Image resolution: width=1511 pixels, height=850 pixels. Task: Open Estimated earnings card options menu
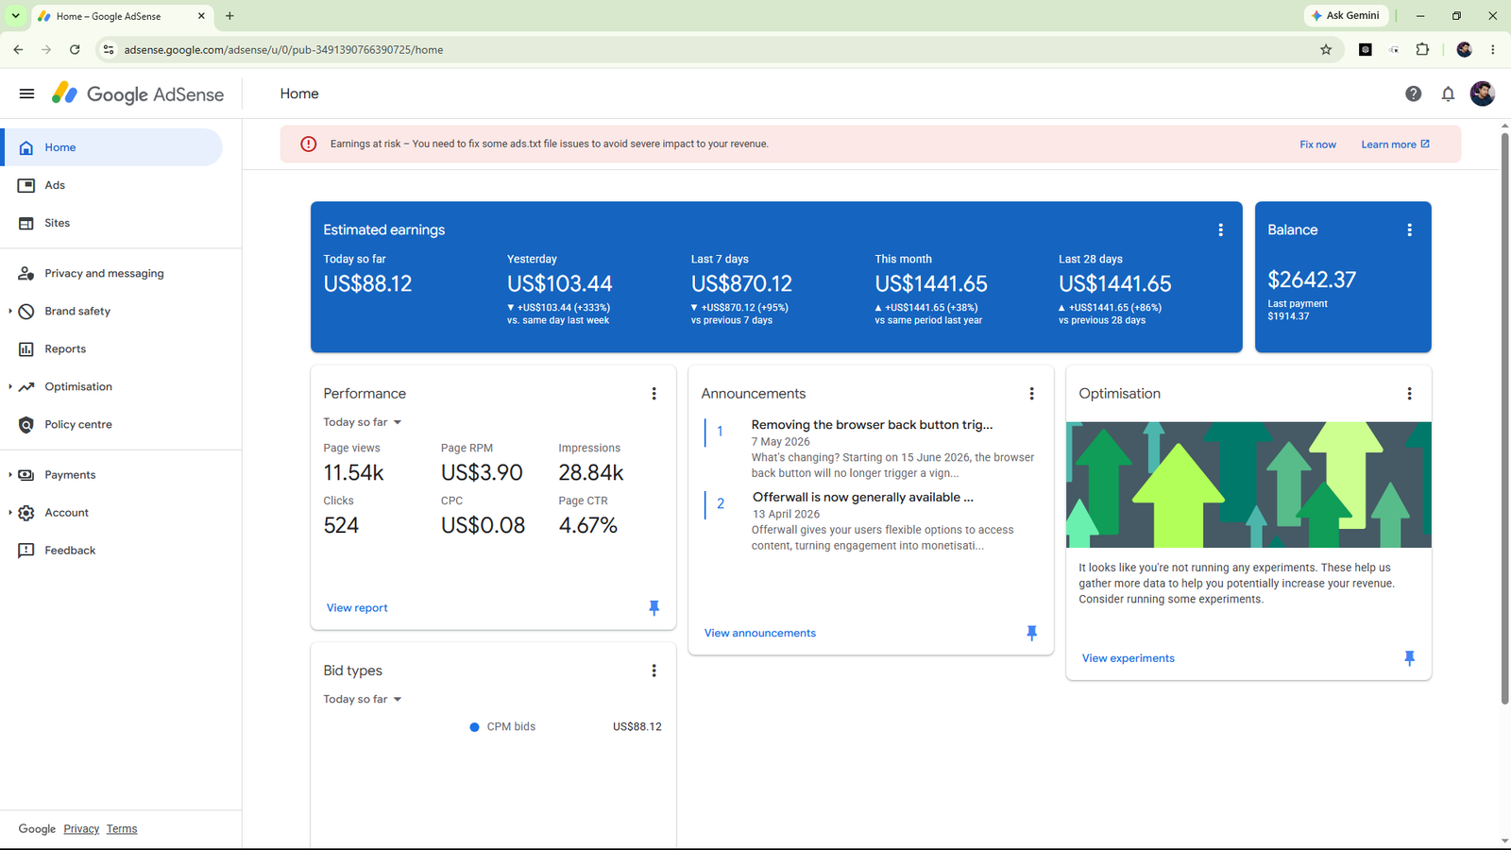pyautogui.click(x=1220, y=229)
